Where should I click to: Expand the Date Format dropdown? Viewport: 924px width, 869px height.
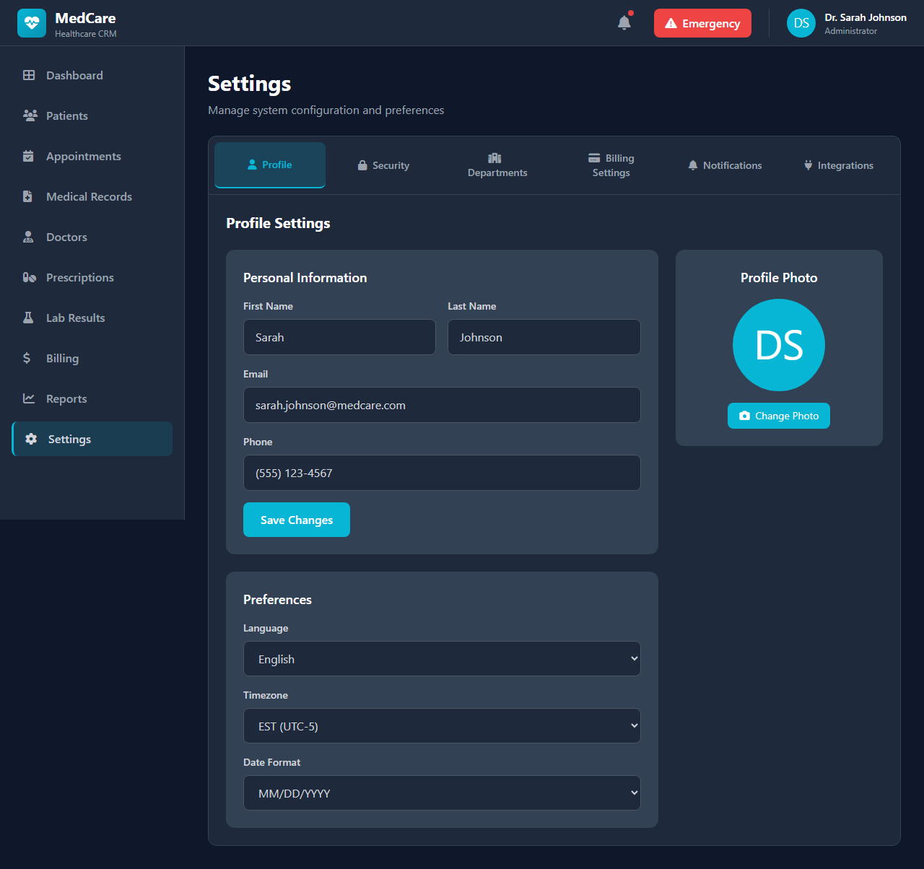click(x=442, y=793)
